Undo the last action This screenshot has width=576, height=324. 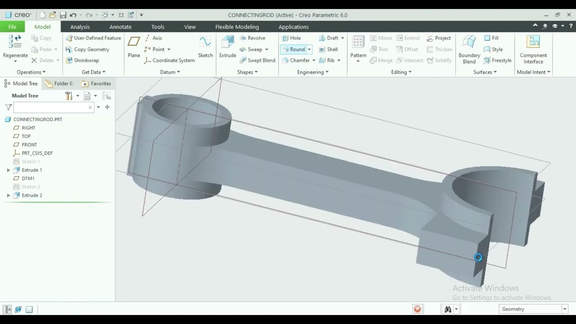[x=73, y=15]
